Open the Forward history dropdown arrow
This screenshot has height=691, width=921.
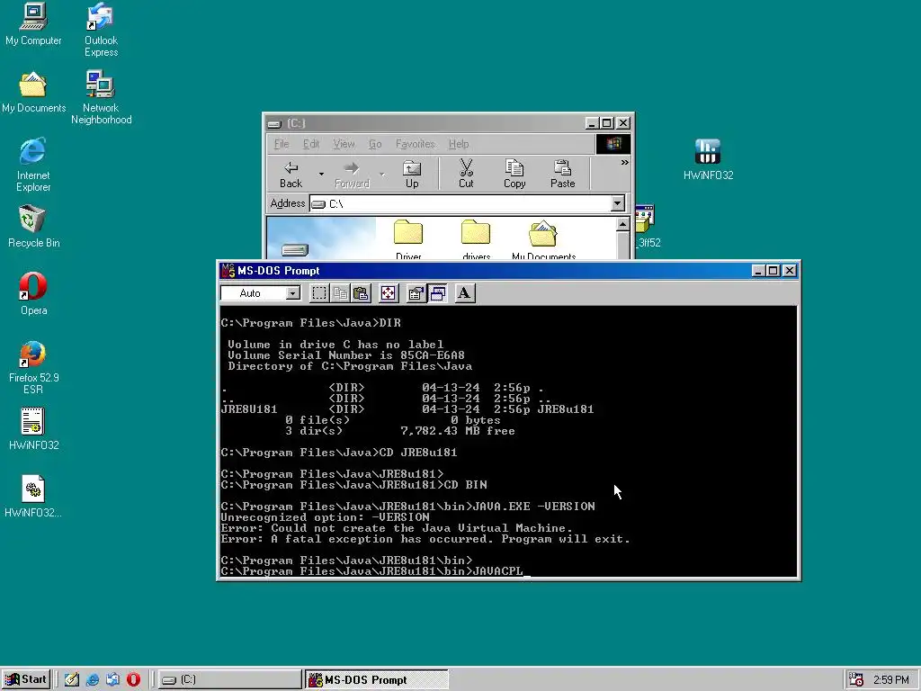click(382, 174)
